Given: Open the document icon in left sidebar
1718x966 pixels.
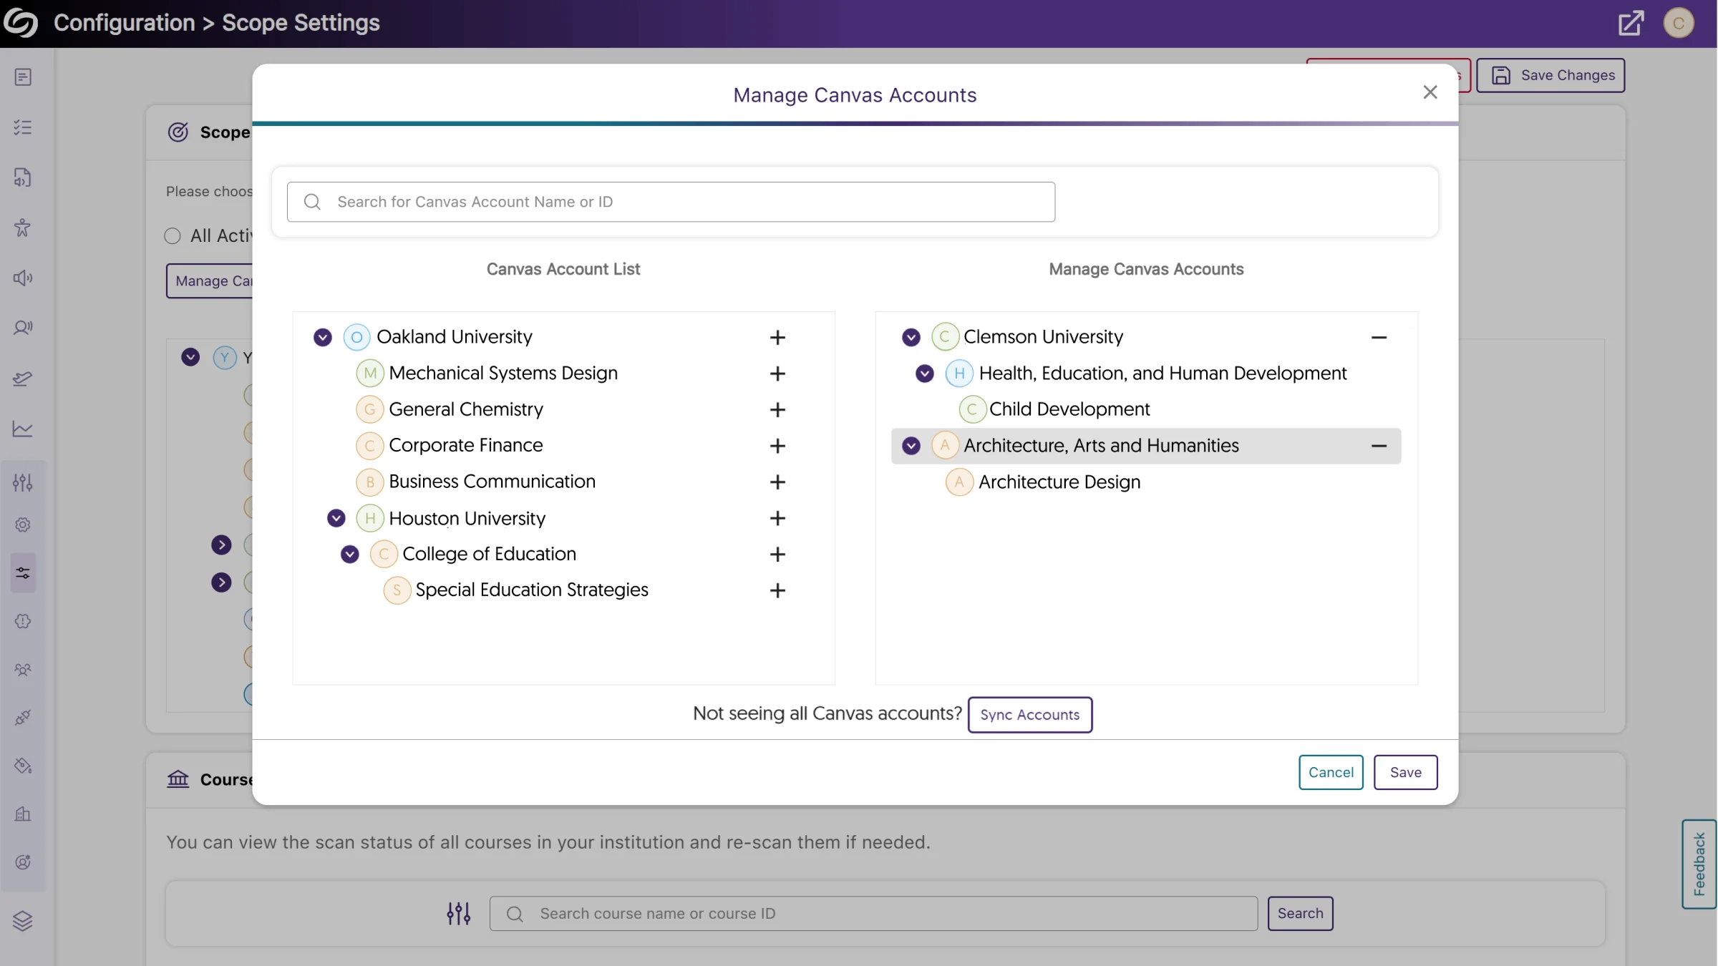Looking at the screenshot, I should tap(23, 77).
